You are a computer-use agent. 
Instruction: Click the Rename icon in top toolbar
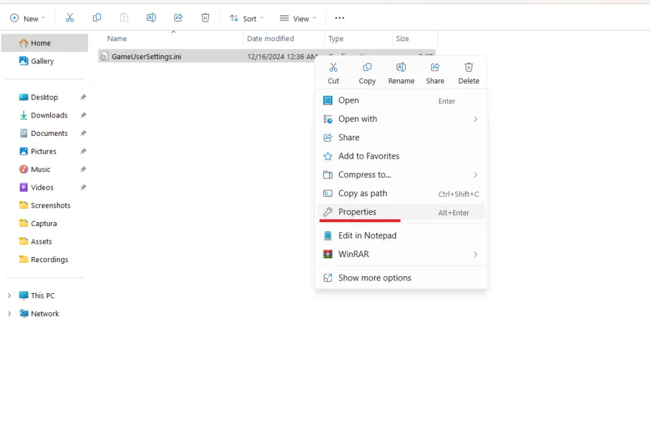(x=151, y=18)
